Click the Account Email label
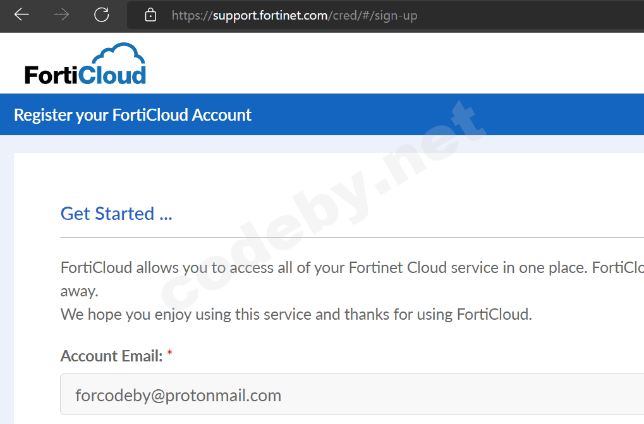Screen dimensions: 644x424 click(111, 356)
